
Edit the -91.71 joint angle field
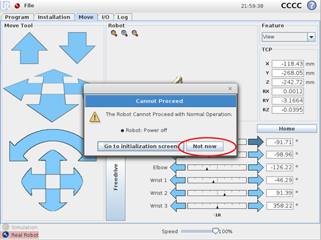[280, 142]
